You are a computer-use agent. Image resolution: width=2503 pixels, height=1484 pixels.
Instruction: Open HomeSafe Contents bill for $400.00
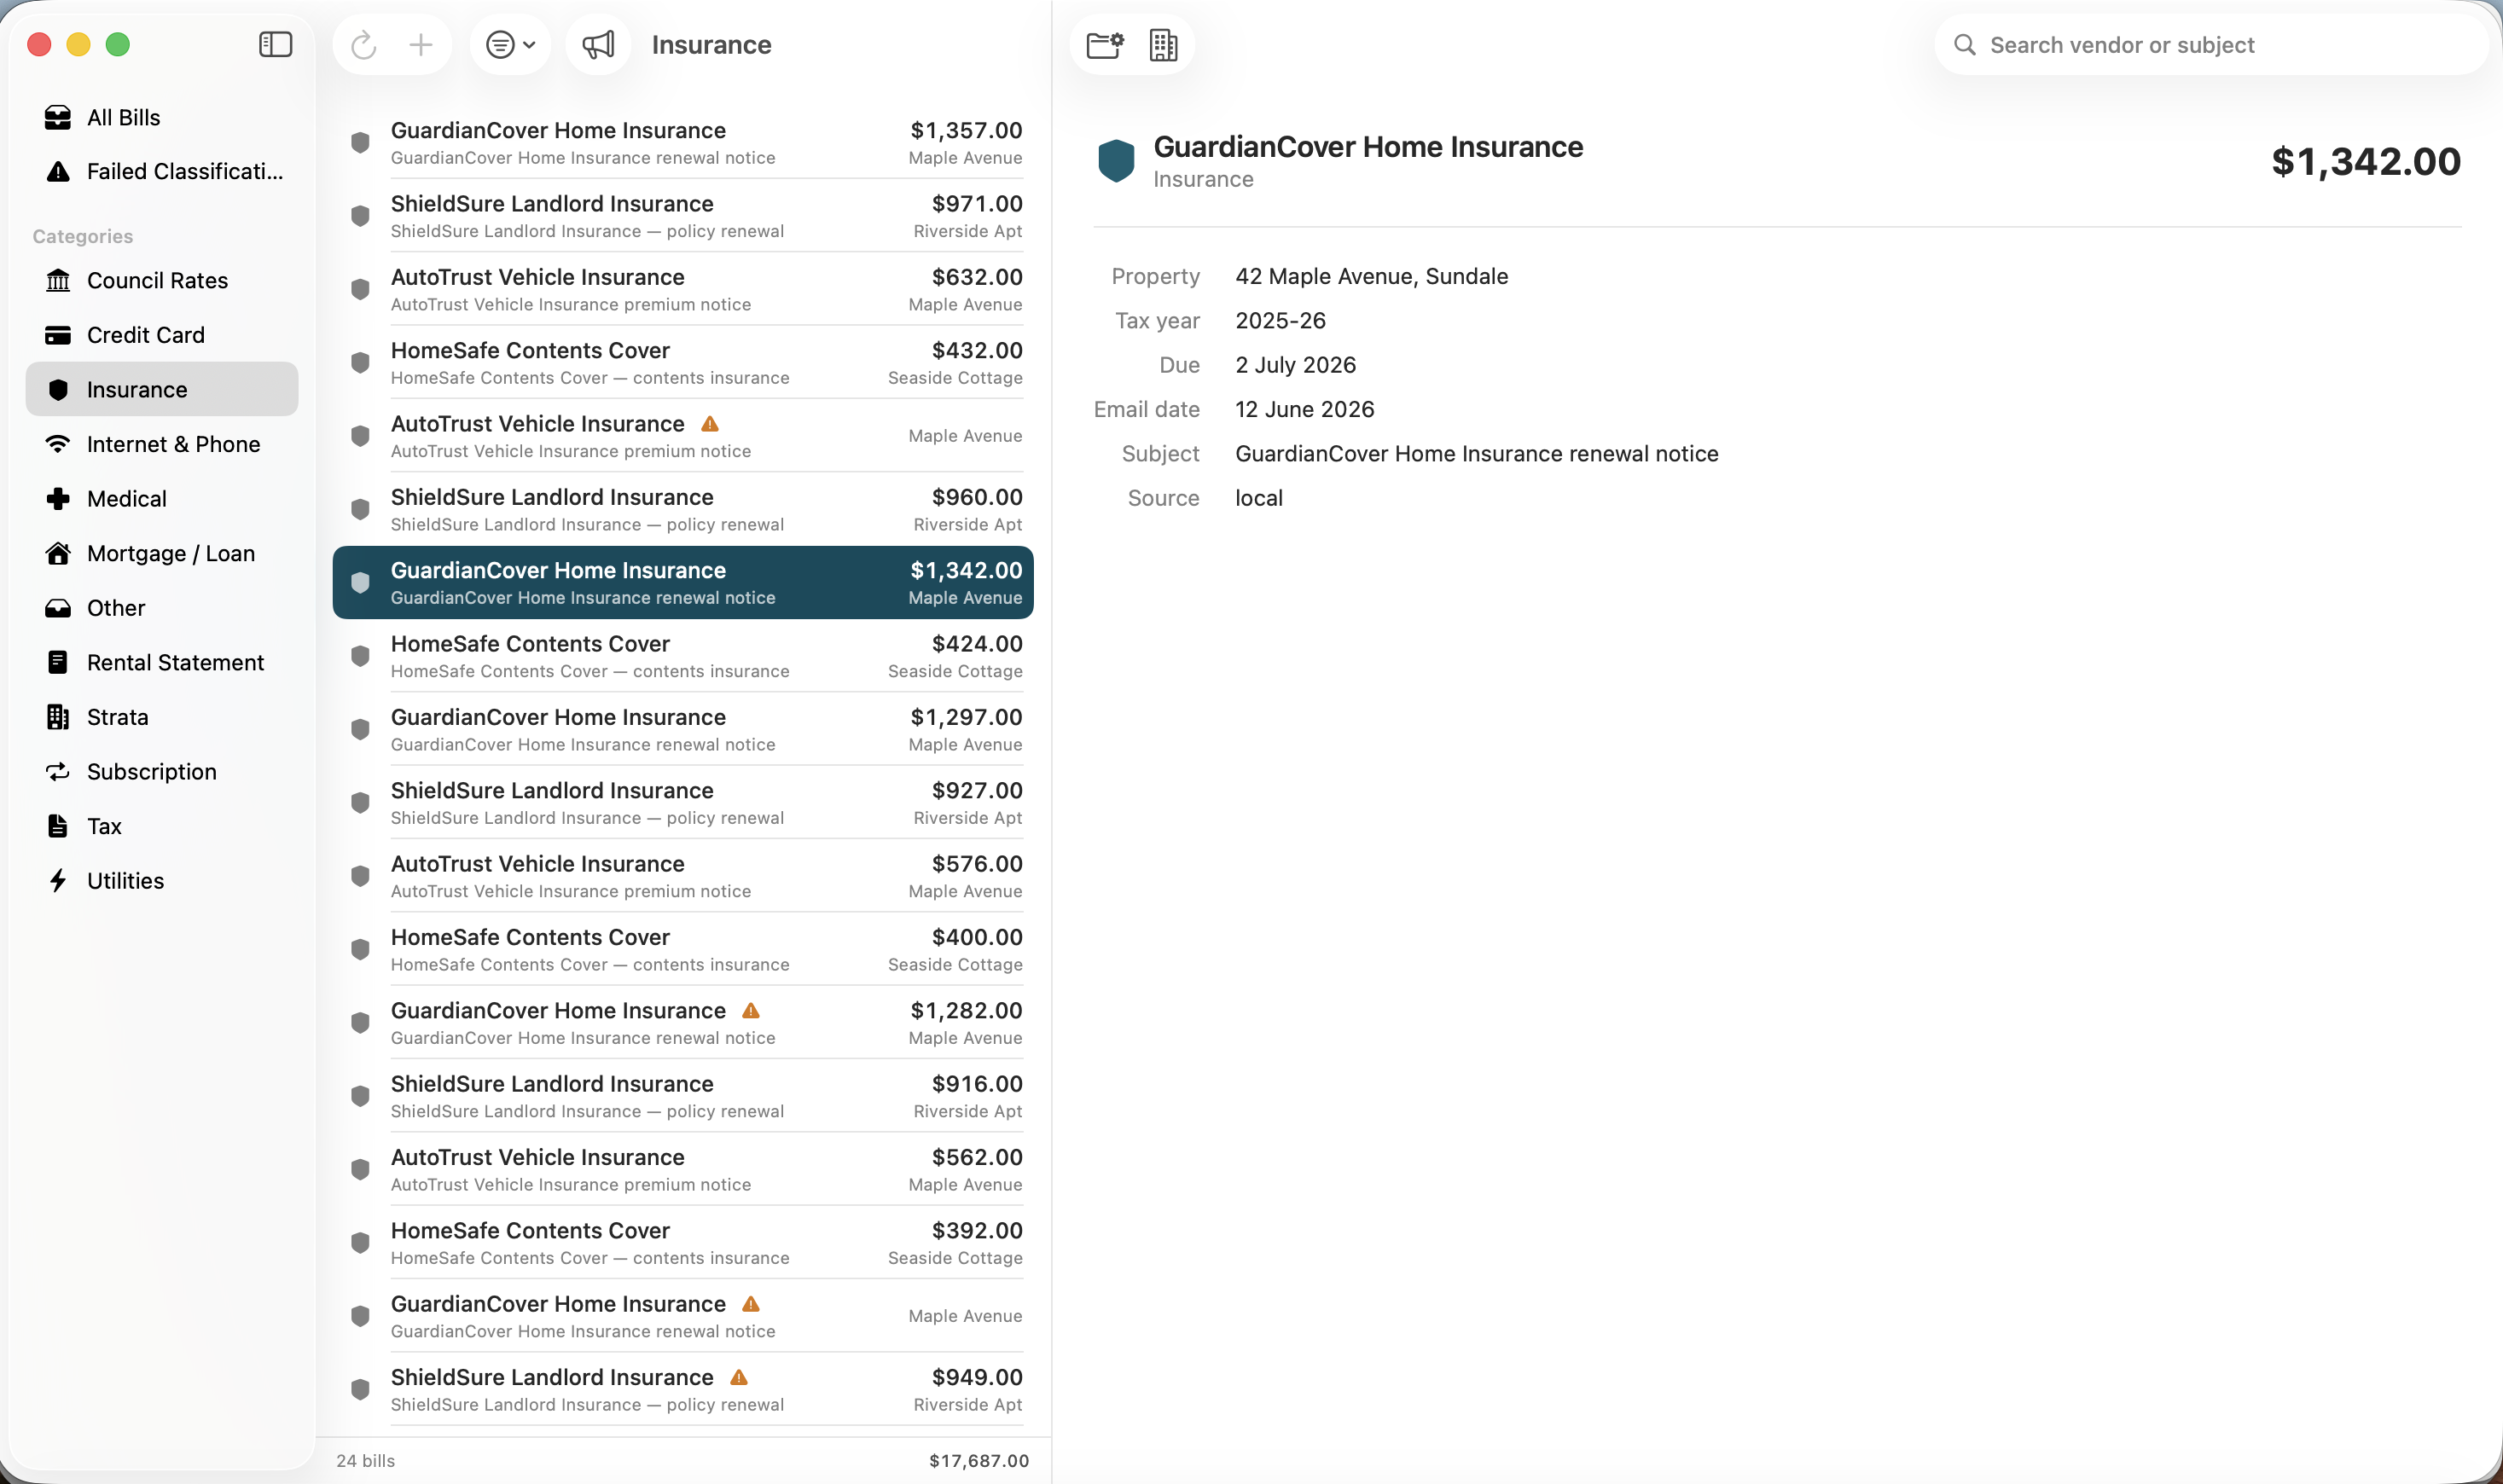(x=683, y=949)
